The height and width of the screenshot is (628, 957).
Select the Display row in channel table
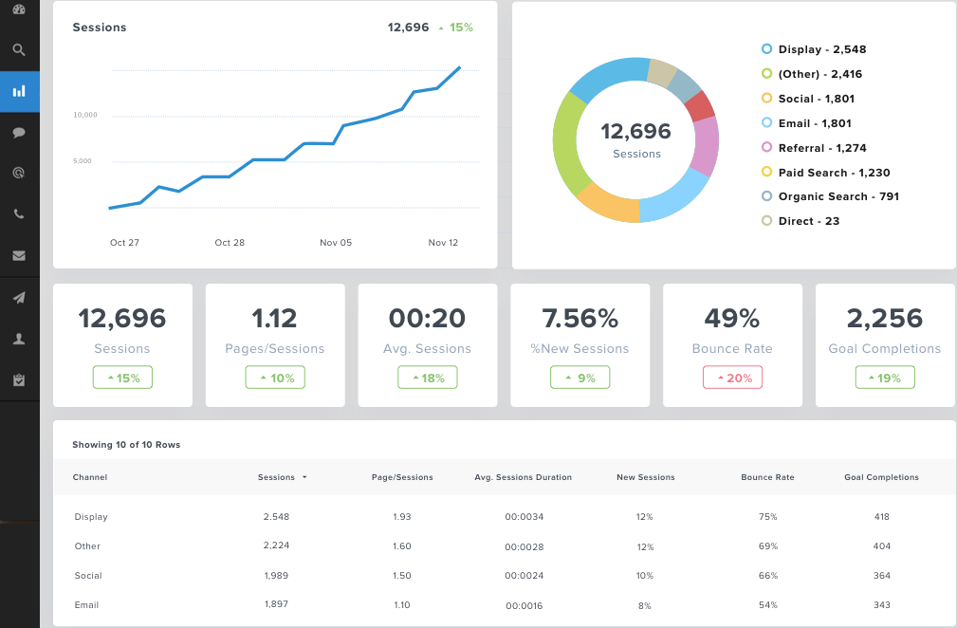[x=91, y=517]
